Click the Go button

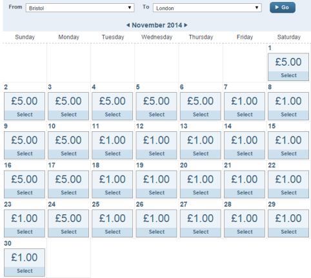click(x=283, y=8)
